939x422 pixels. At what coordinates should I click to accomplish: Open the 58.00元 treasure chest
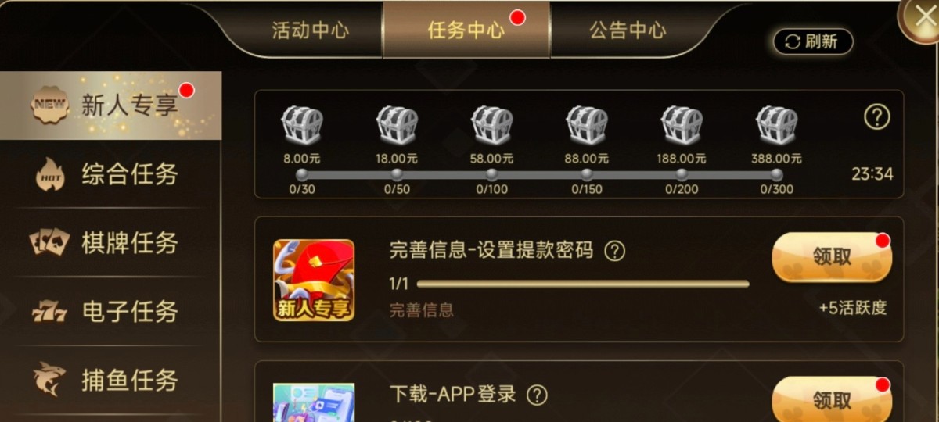pos(491,126)
